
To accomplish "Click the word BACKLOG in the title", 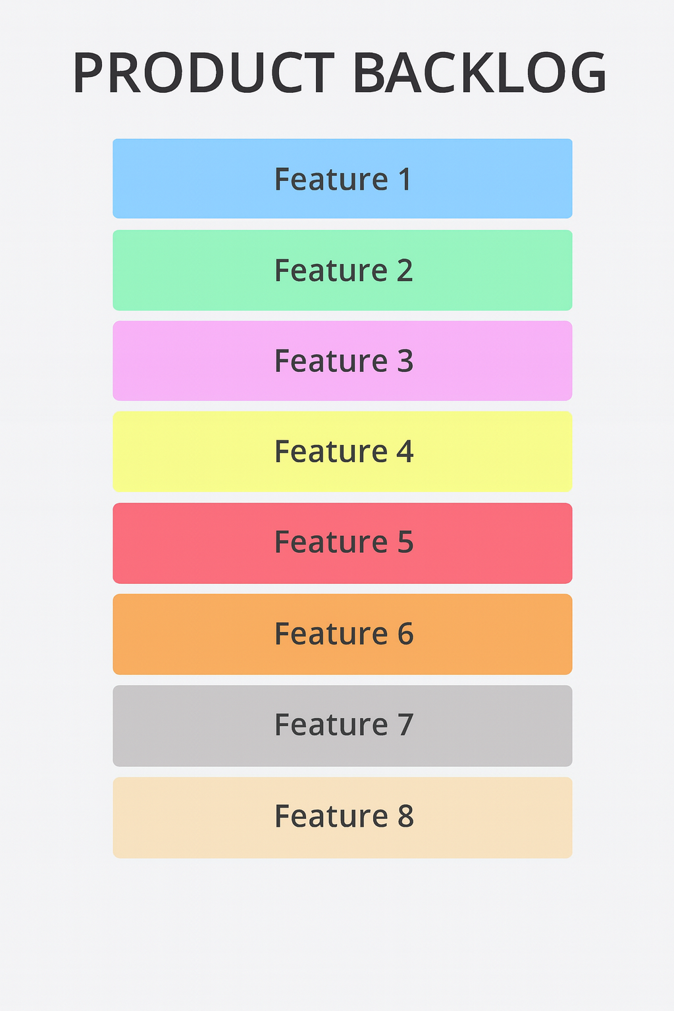I will [479, 73].
